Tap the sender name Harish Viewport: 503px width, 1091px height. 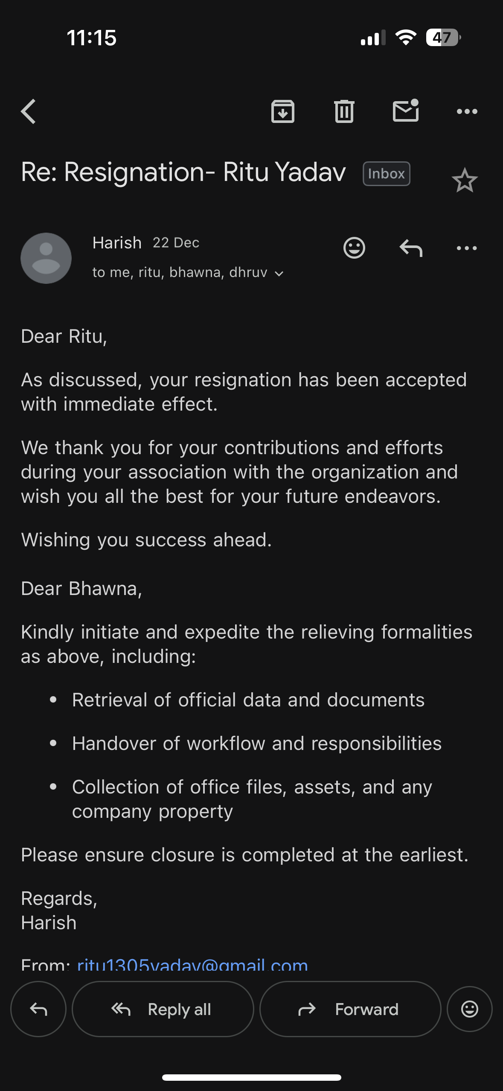(x=117, y=243)
